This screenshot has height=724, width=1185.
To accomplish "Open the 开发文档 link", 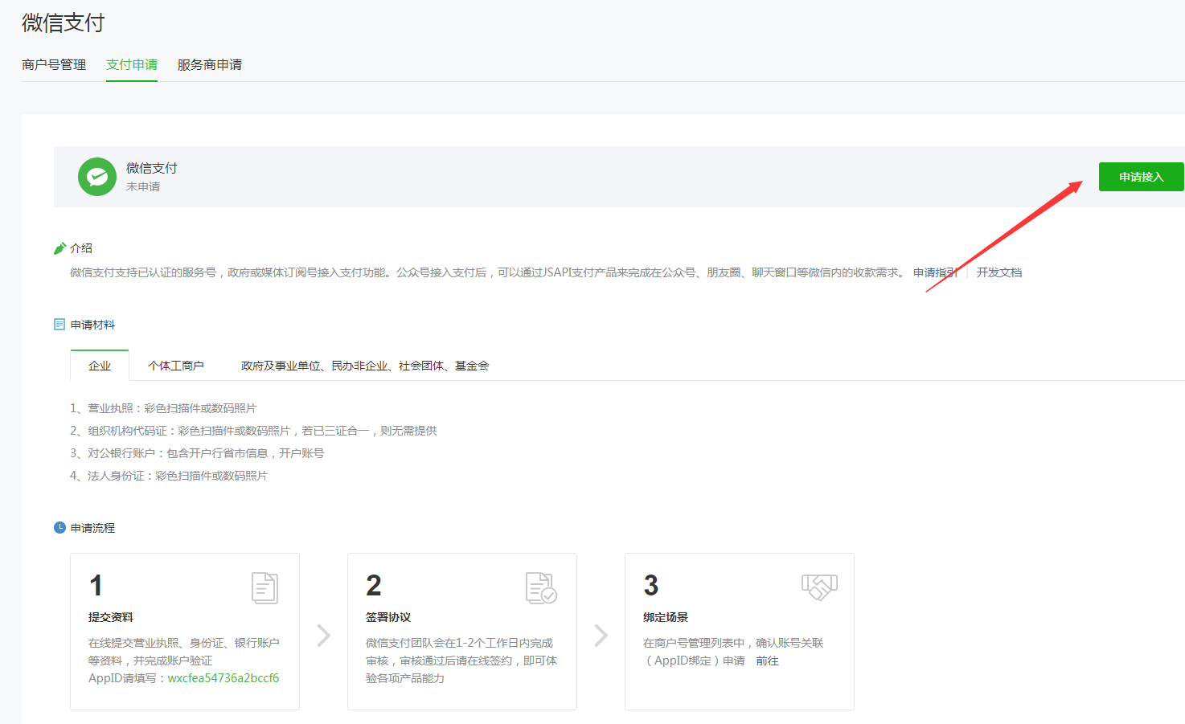I will 999,272.
